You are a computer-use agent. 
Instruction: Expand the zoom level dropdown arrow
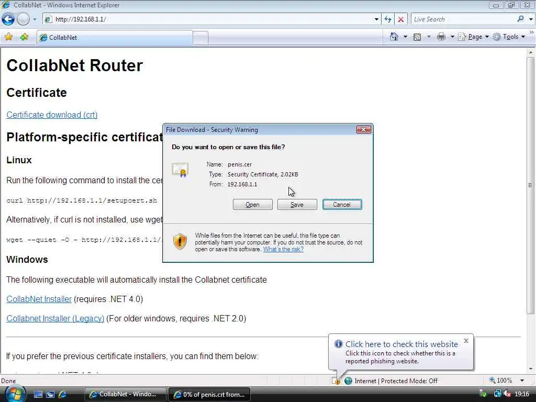522,381
